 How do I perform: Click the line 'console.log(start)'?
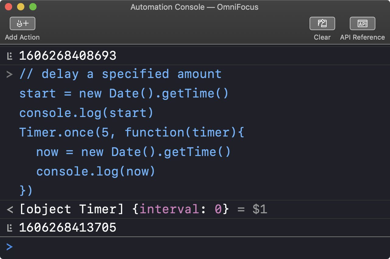(87, 113)
